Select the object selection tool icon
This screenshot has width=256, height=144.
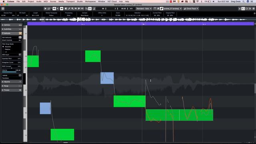(54, 8)
